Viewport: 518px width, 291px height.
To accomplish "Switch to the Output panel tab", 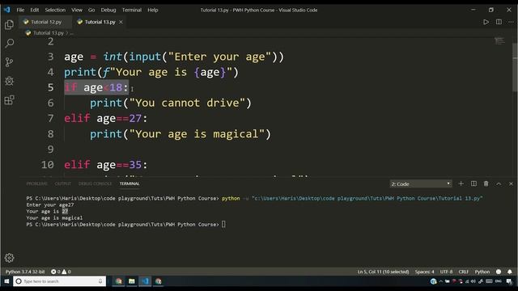I will 63,183.
